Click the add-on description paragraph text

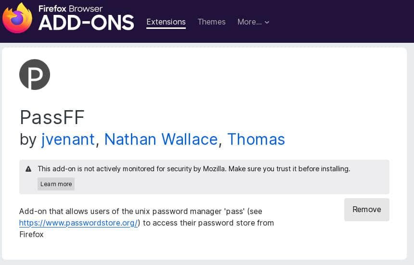click(140, 211)
